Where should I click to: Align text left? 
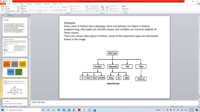(x=55, y=10)
